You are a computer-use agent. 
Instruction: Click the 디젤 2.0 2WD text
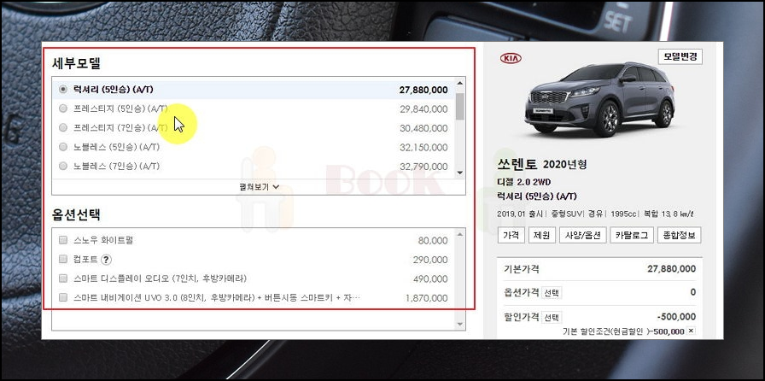click(523, 182)
